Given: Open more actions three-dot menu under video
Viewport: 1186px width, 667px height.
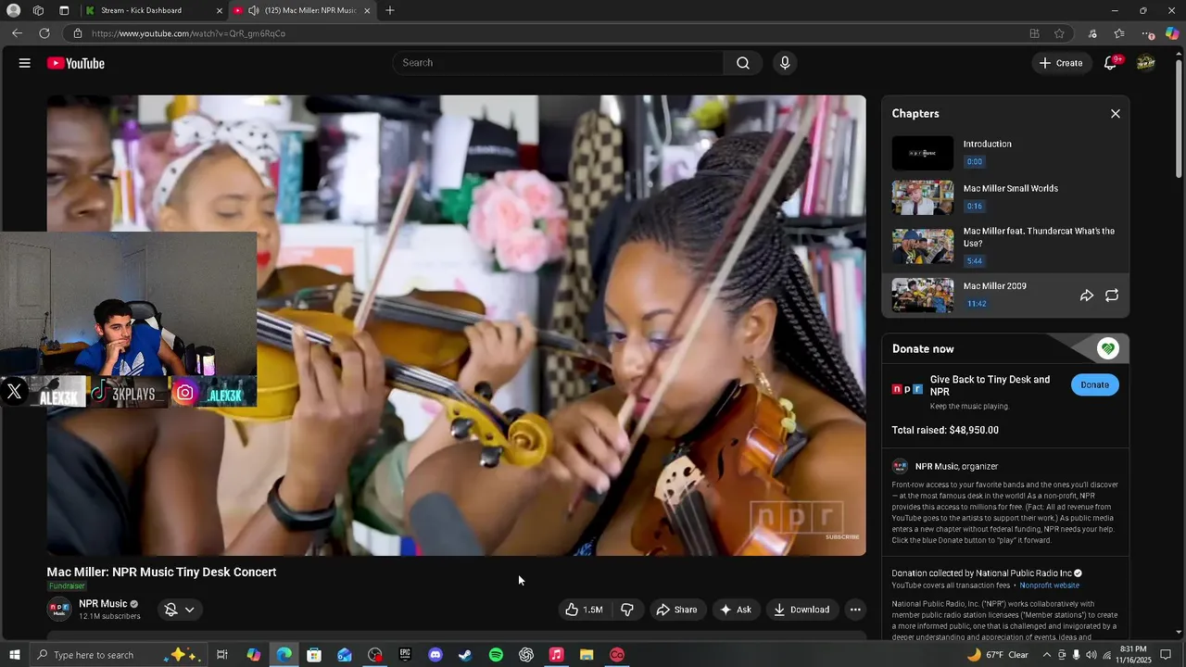Looking at the screenshot, I should click(x=855, y=610).
